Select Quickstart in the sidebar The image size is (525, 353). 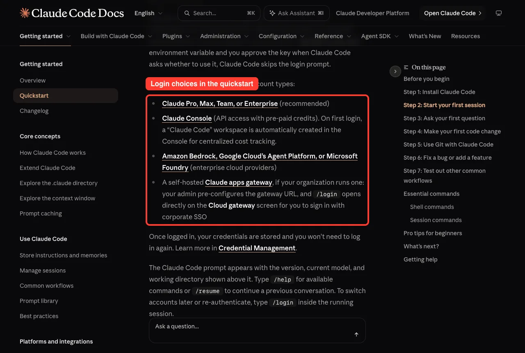tap(66, 96)
